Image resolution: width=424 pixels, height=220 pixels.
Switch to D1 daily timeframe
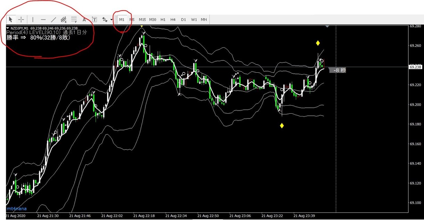184,19
